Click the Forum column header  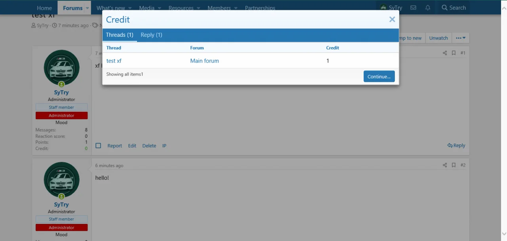tap(197, 47)
